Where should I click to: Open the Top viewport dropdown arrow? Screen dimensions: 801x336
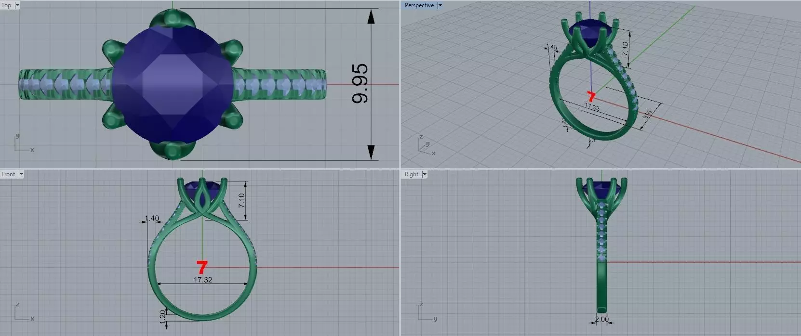click(17, 5)
